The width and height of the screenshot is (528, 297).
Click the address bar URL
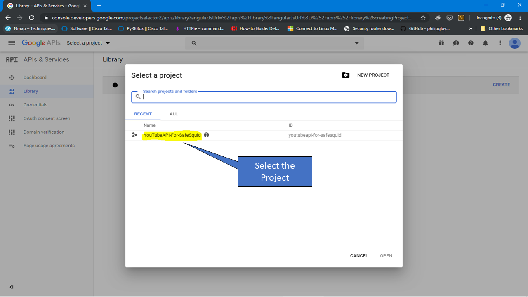point(232,18)
